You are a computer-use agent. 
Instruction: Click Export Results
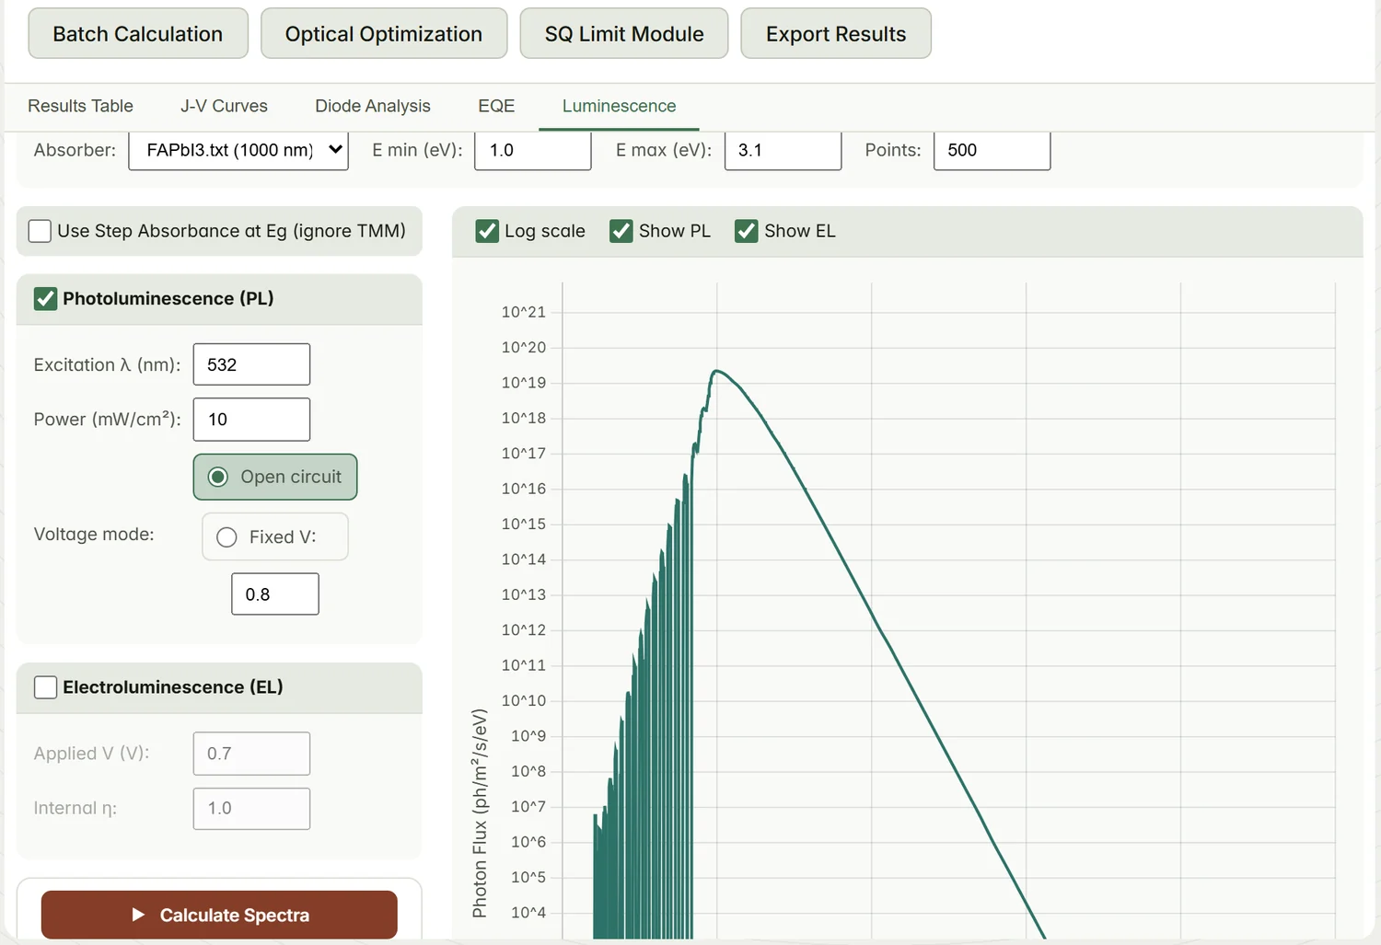pyautogui.click(x=836, y=34)
